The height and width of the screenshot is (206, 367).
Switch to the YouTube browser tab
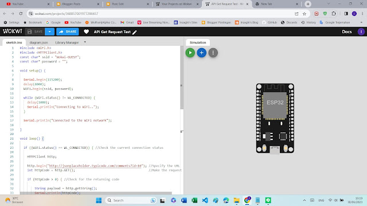(x=28, y=4)
